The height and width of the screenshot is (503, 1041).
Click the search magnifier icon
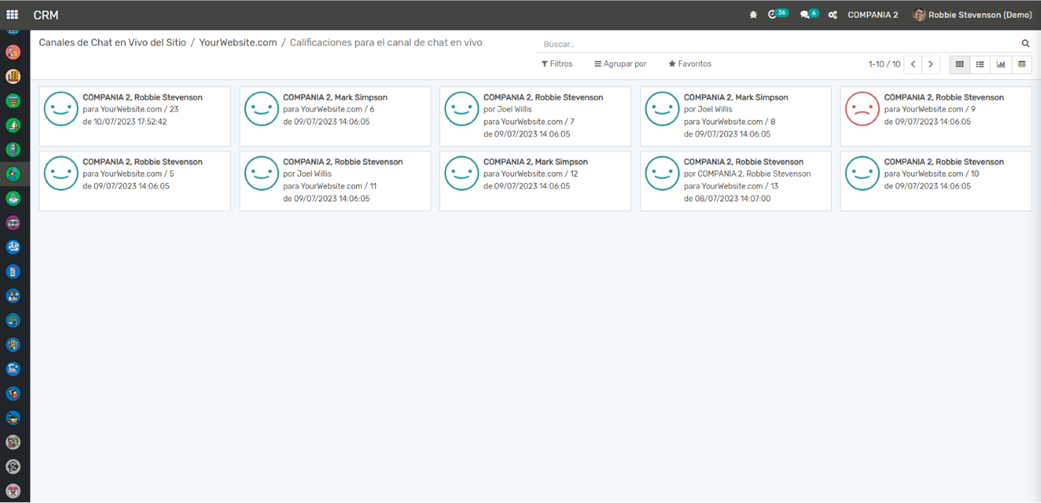pos(1025,43)
